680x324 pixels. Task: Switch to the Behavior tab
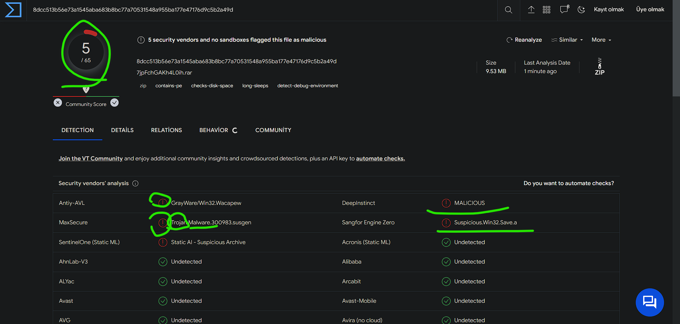(218, 130)
